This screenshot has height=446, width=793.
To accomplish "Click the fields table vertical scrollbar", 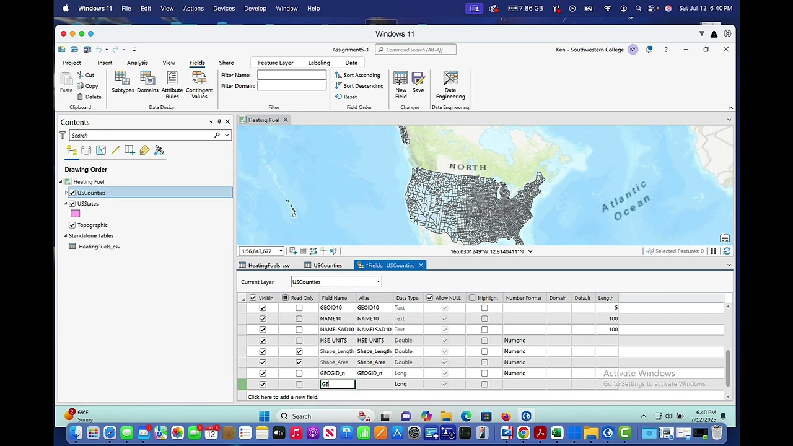I will click(x=728, y=367).
